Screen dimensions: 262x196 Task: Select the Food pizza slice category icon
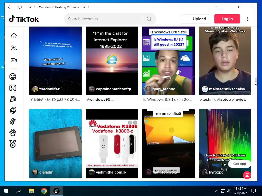[13, 99]
